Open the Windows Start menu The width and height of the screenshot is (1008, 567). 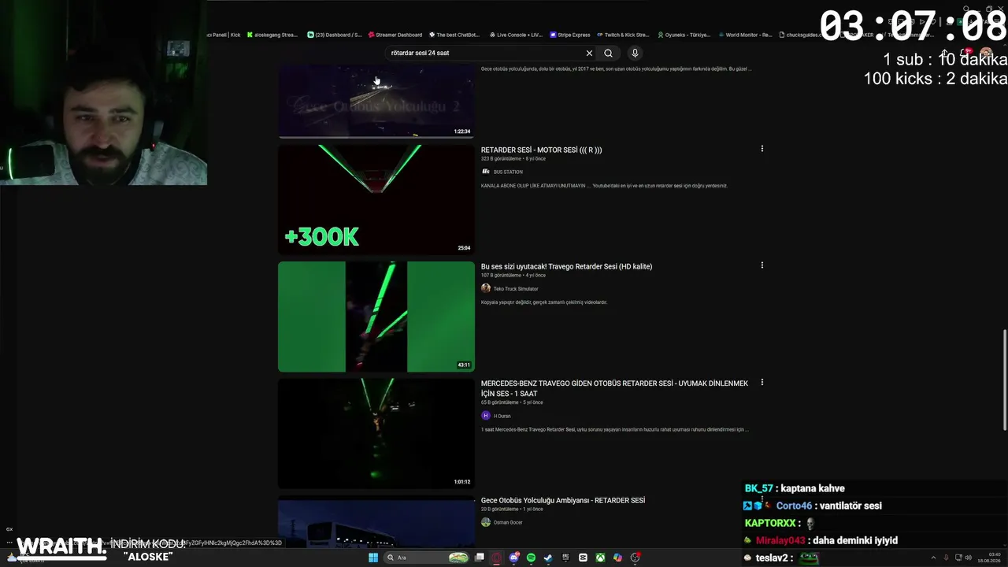point(373,558)
